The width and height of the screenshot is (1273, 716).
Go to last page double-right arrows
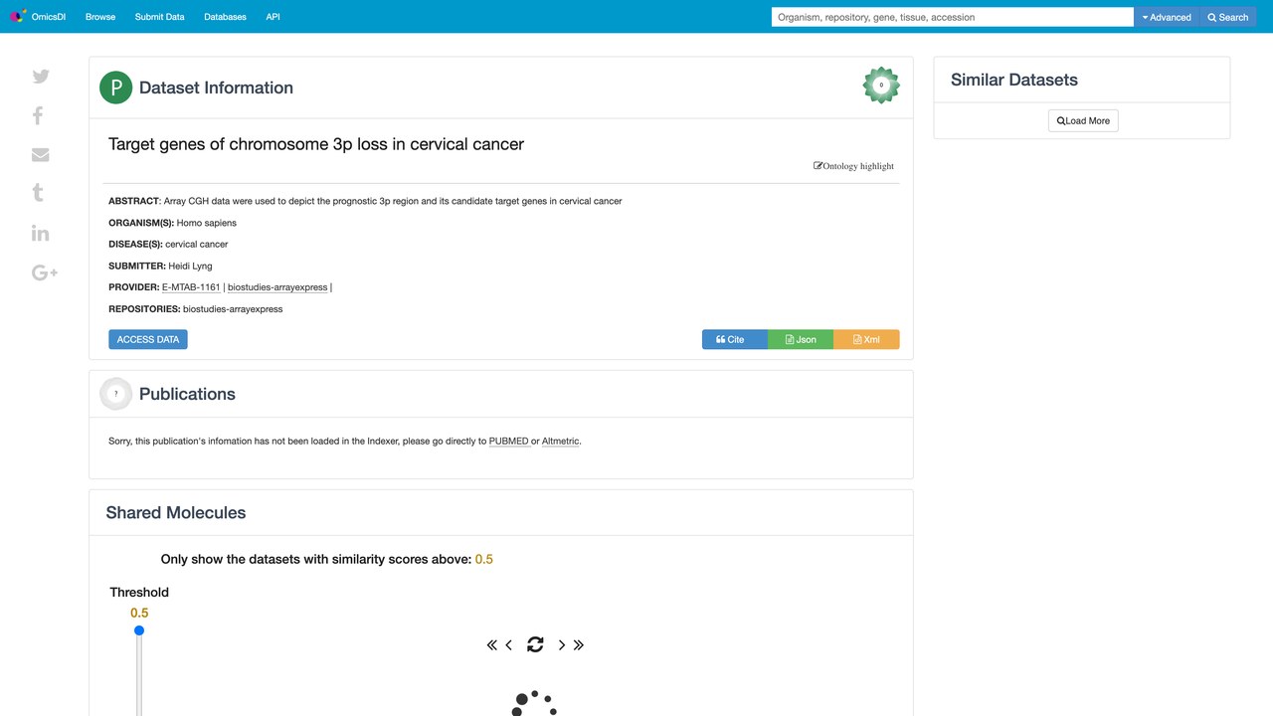tap(579, 645)
